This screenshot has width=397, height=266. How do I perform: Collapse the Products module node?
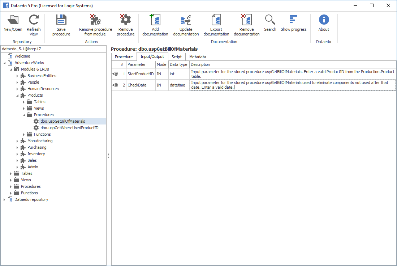17,96
